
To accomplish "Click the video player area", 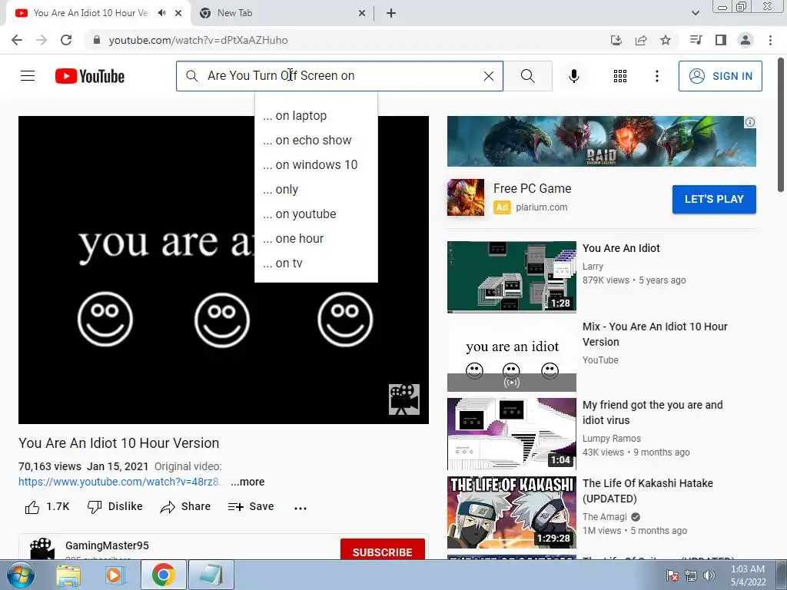I will (x=224, y=270).
